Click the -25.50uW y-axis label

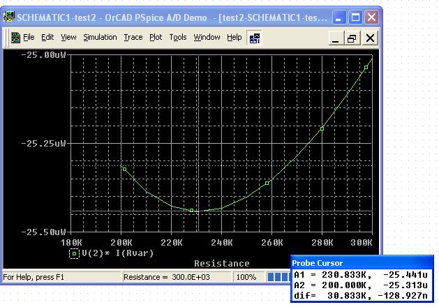(44, 232)
